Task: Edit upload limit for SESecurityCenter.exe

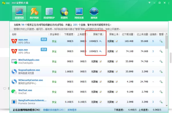Action: [x=117, y=82]
